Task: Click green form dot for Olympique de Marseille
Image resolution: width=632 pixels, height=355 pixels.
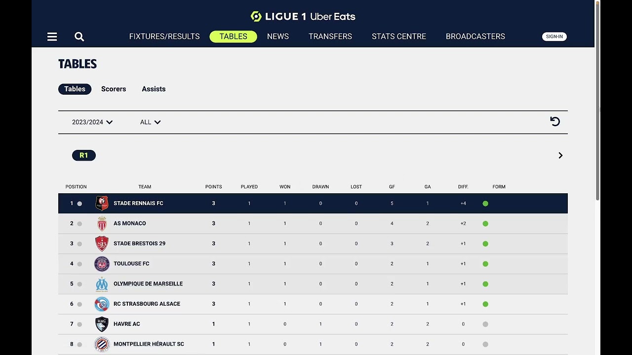Action: pos(485,284)
